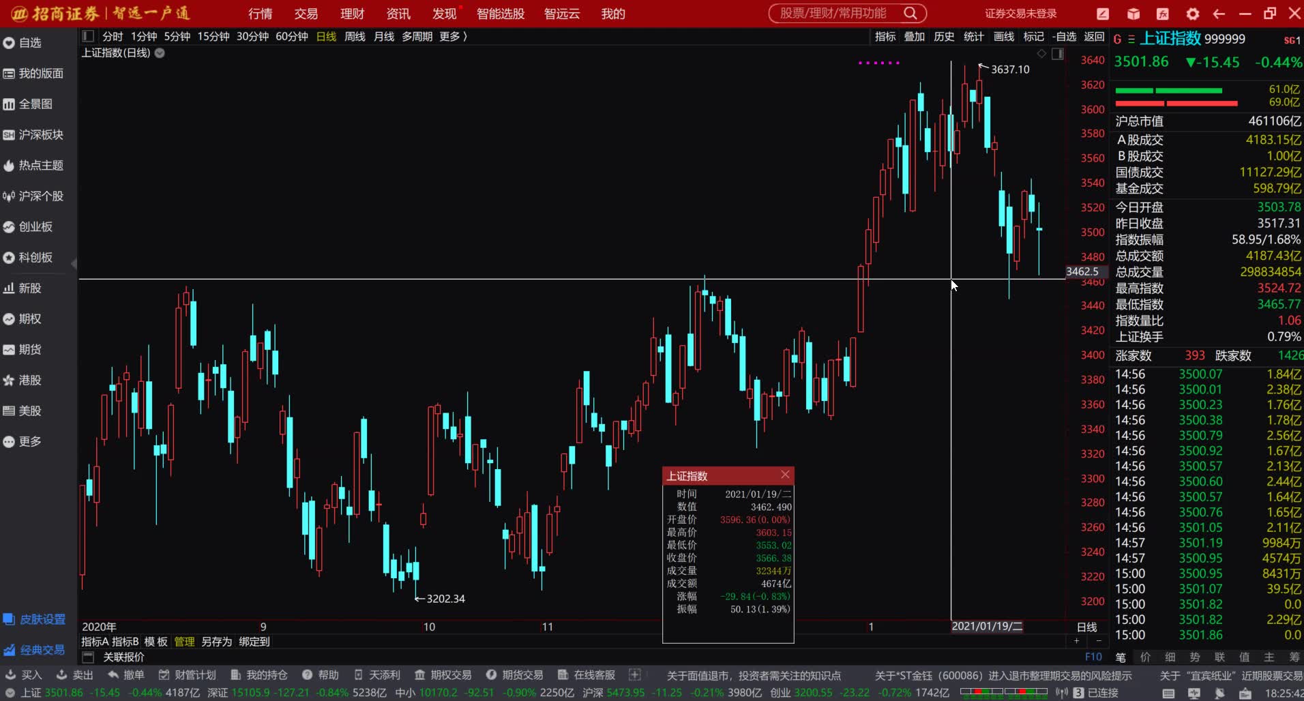Open the list menu icon beside 上证指数
1304x701 pixels.
pyautogui.click(x=1131, y=40)
